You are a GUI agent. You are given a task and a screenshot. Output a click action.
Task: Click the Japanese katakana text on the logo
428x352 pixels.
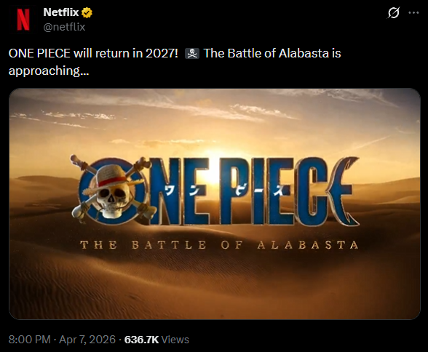[223, 191]
